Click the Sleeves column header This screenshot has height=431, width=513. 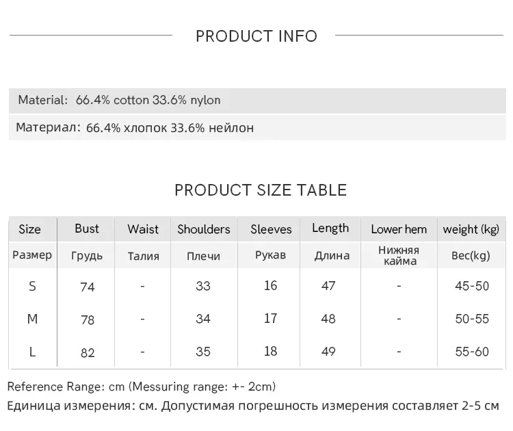271,229
